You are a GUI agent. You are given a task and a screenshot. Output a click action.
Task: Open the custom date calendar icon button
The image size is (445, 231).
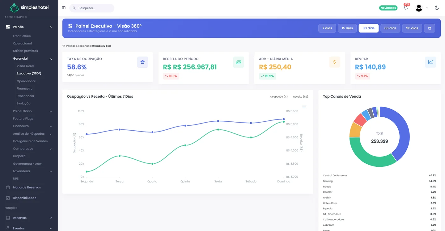click(430, 28)
